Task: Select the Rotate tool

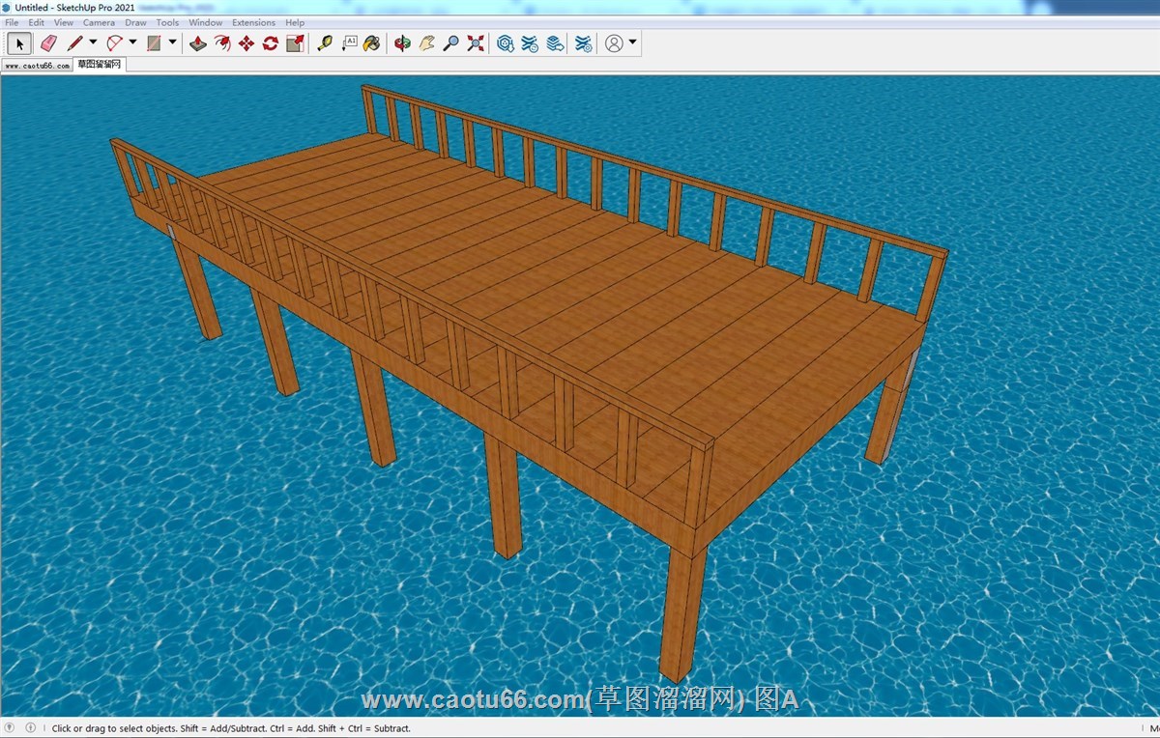Action: click(x=271, y=43)
